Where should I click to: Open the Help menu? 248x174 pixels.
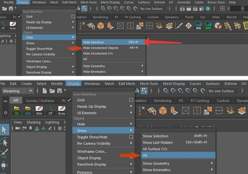pos(232,2)
